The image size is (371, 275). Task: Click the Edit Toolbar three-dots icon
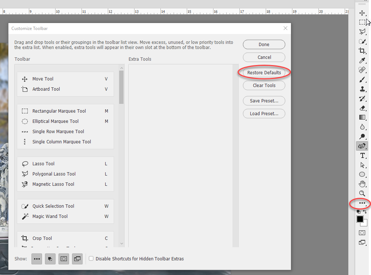coord(362,203)
